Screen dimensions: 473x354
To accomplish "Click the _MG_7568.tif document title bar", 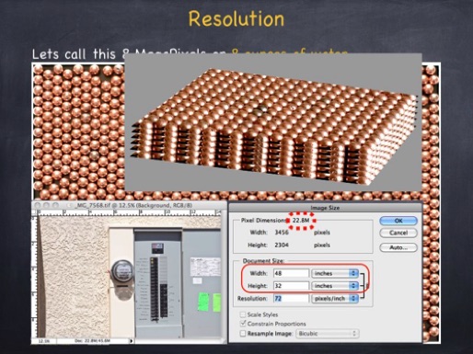I will click(129, 205).
